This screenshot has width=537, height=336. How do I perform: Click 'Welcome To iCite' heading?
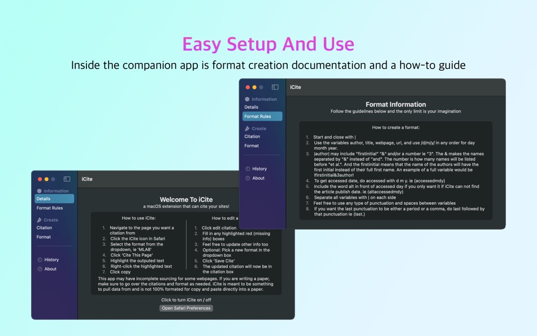coord(186,200)
